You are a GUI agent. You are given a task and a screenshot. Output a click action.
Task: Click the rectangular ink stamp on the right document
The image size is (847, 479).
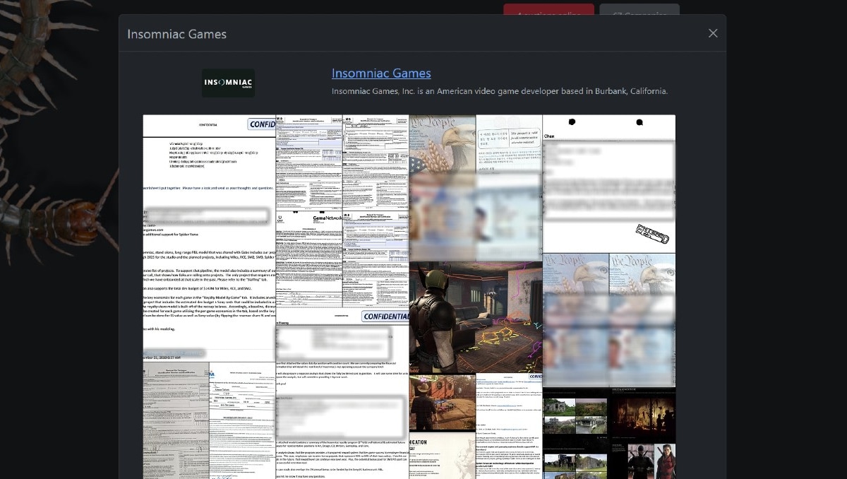(652, 233)
